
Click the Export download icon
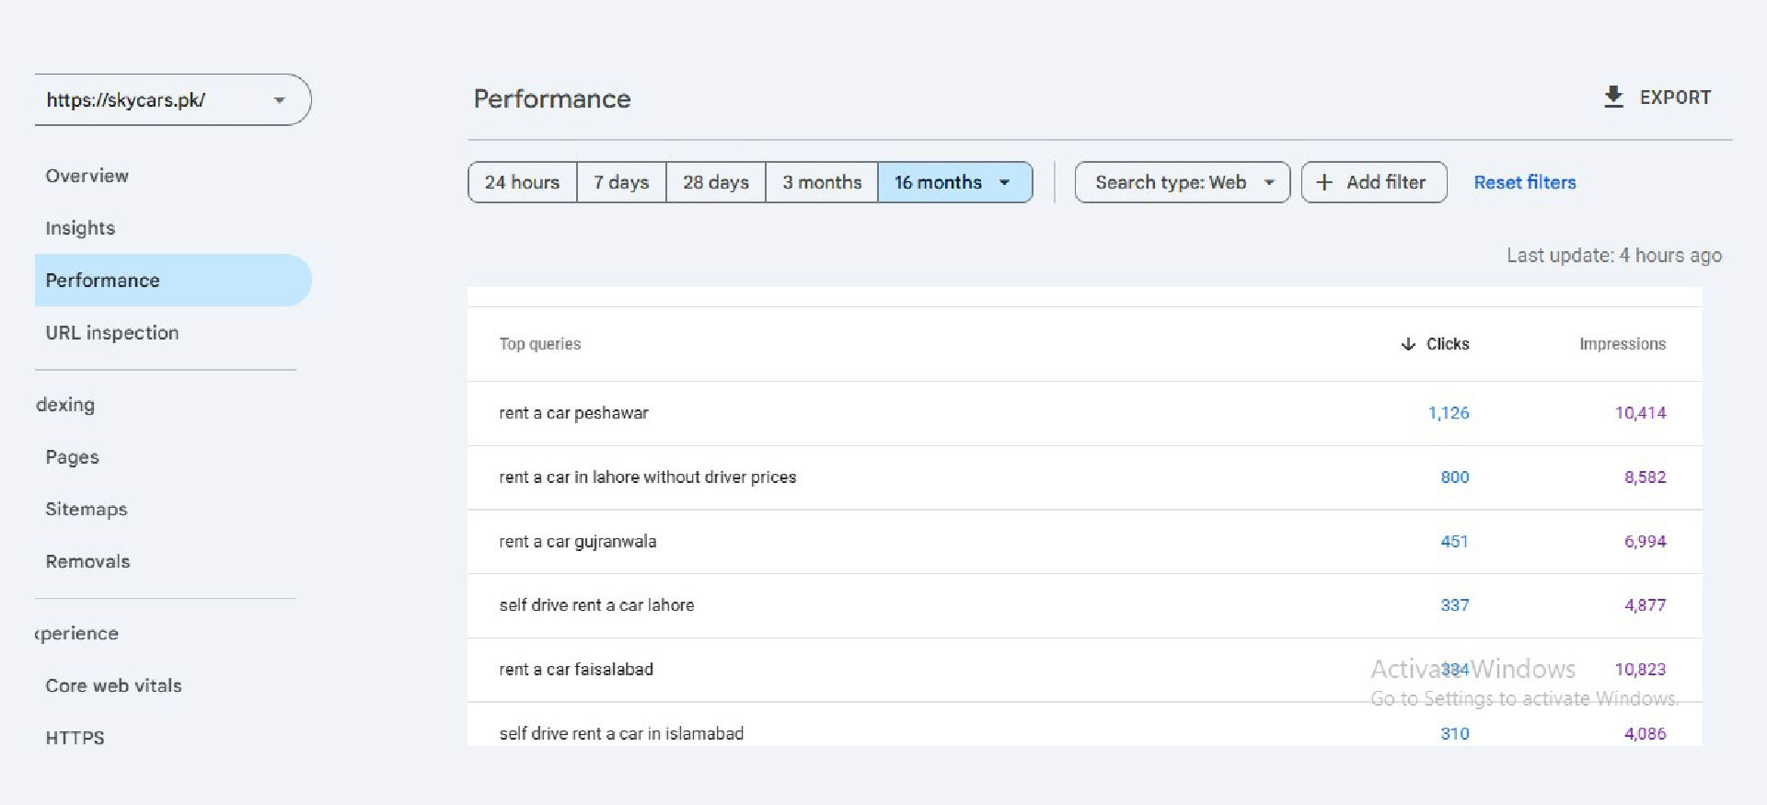(x=1613, y=98)
